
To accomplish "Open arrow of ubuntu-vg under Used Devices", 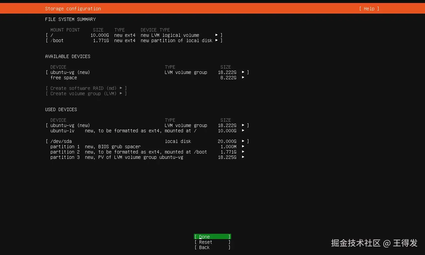I will coord(243,125).
